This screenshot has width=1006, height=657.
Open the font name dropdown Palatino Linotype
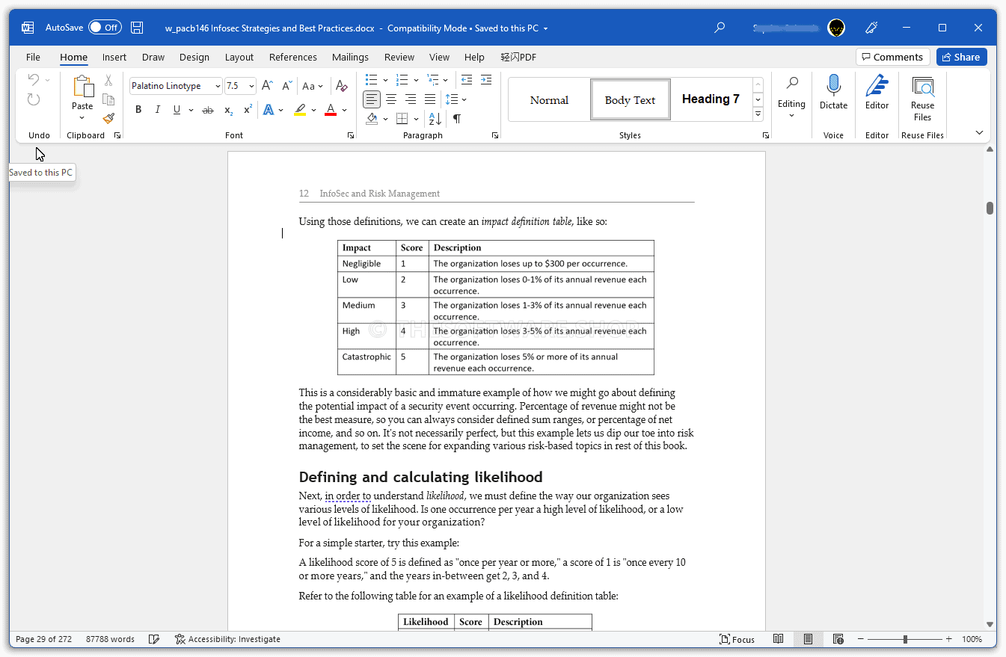point(218,86)
